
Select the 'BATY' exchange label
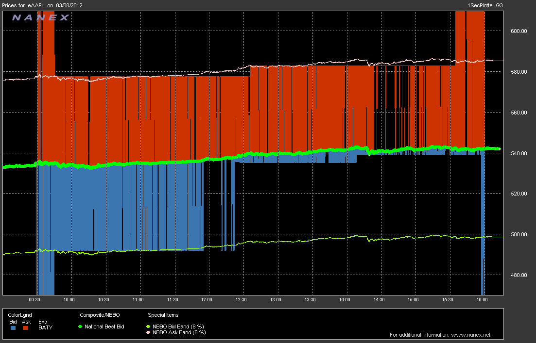point(46,327)
